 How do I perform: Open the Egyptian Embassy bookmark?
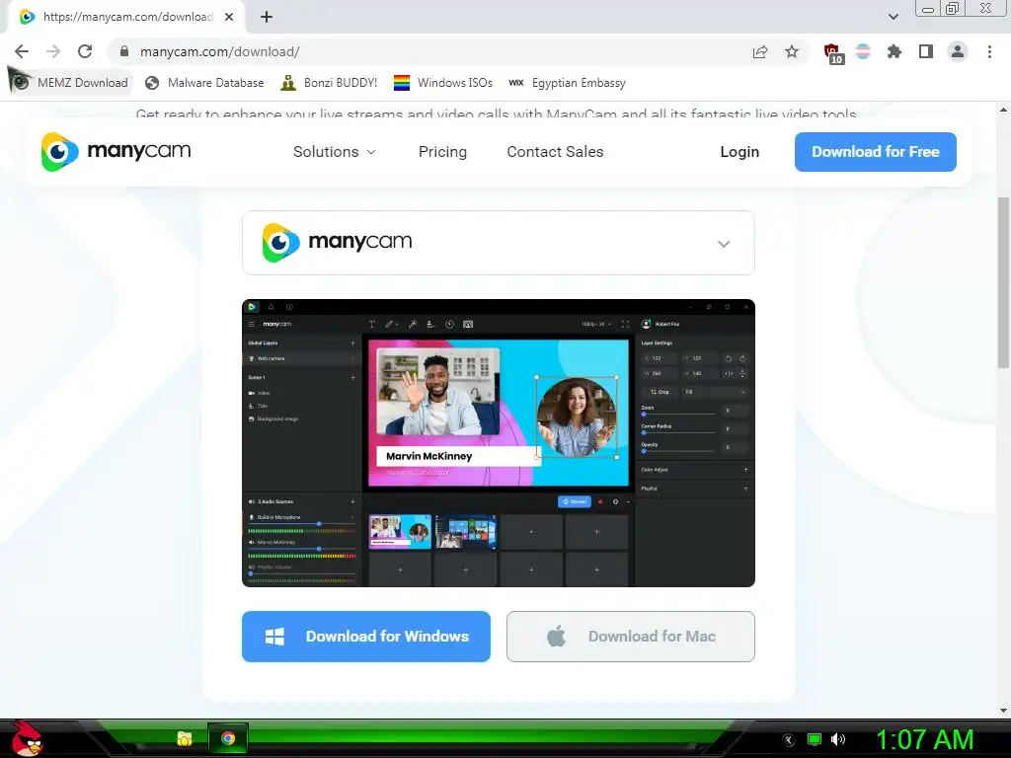tap(567, 83)
